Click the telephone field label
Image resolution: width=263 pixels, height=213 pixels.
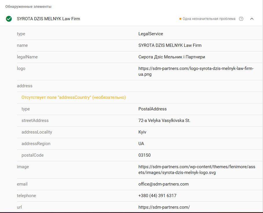point(27,196)
